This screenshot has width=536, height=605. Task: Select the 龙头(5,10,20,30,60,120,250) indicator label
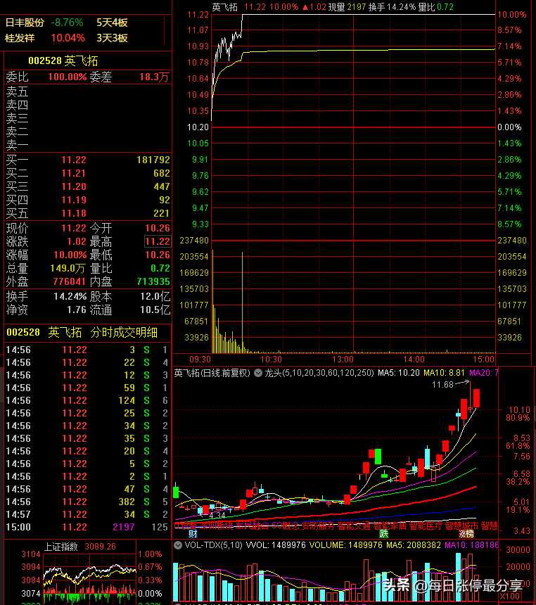(x=319, y=373)
